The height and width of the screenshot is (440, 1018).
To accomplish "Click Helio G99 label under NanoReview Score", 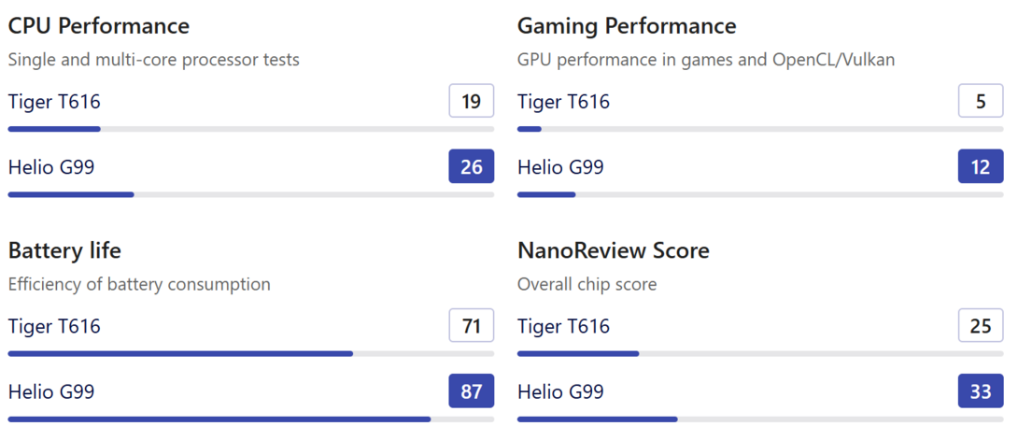I will [560, 392].
